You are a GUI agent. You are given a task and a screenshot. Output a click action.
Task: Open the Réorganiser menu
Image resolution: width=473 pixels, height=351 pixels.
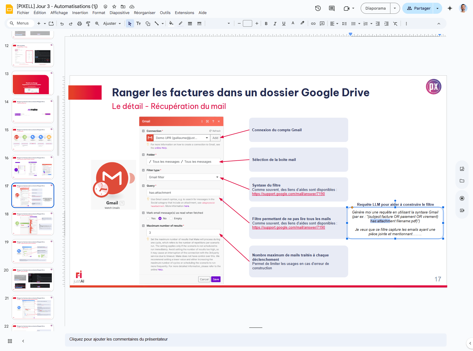[145, 13]
